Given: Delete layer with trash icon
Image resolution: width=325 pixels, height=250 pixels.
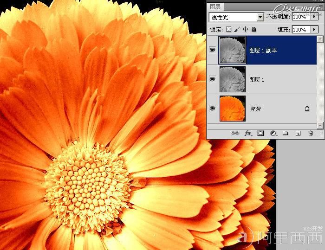Looking at the screenshot, I should click(311, 133).
